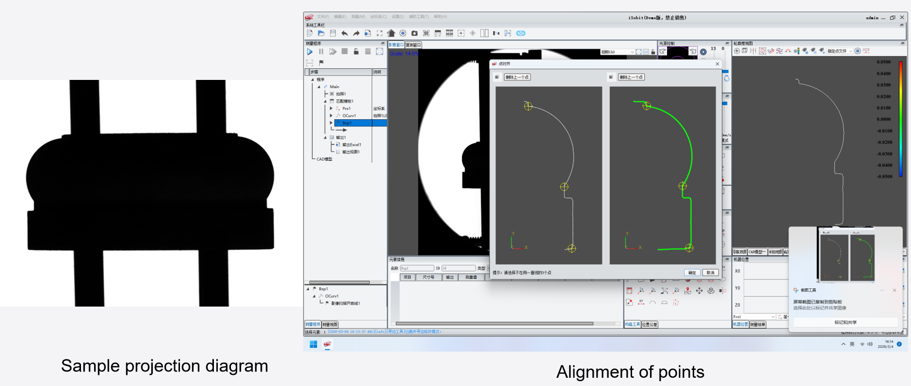Screen dimensions: 911x386
Task: Click the dotted grid icon in contour toolbar
Action: tap(763, 51)
